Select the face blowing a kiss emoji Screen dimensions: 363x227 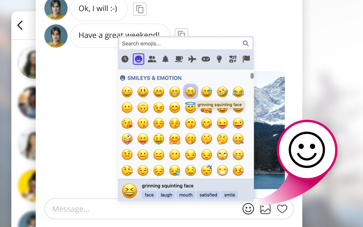(x=127, y=124)
